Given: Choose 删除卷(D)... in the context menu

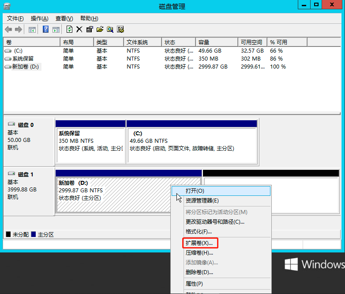Looking at the screenshot, I should point(221,272).
